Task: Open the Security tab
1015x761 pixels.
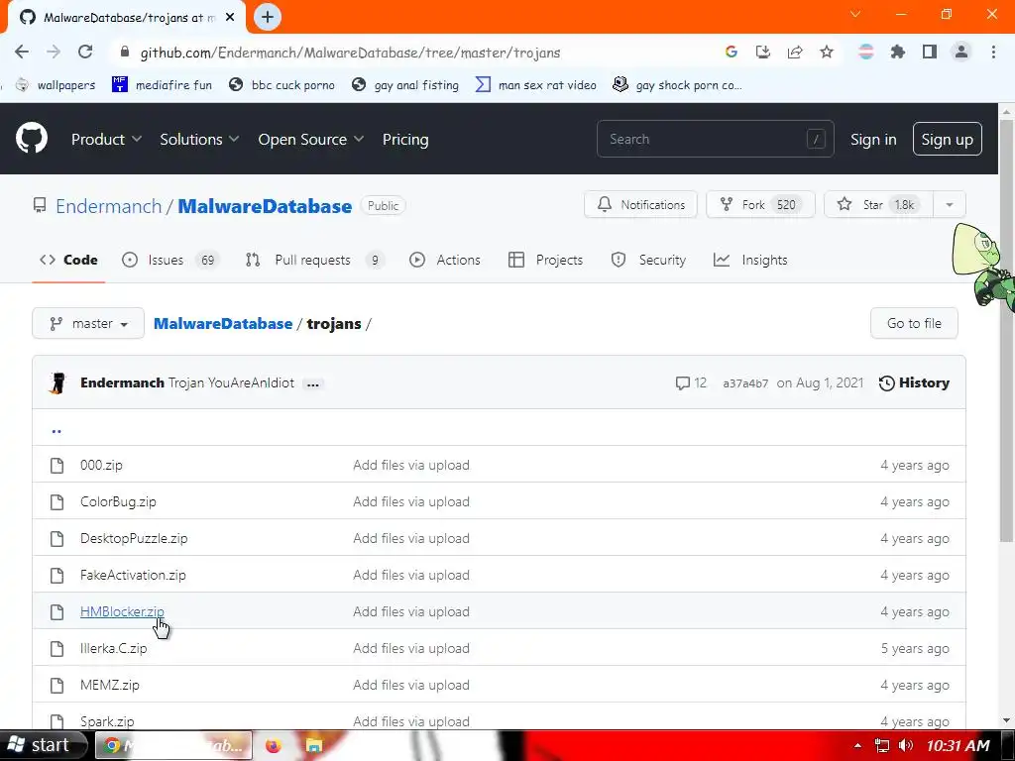Action: (x=648, y=261)
